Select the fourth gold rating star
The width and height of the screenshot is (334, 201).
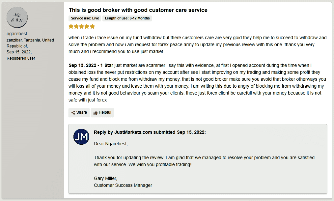click(87, 26)
